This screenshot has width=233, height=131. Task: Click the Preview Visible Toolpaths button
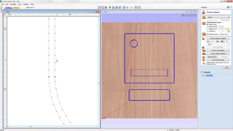pos(218,53)
